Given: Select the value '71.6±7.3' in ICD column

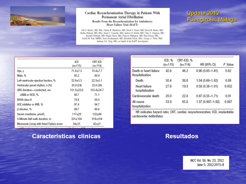Looking at the screenshot, I should click(x=77, y=71).
